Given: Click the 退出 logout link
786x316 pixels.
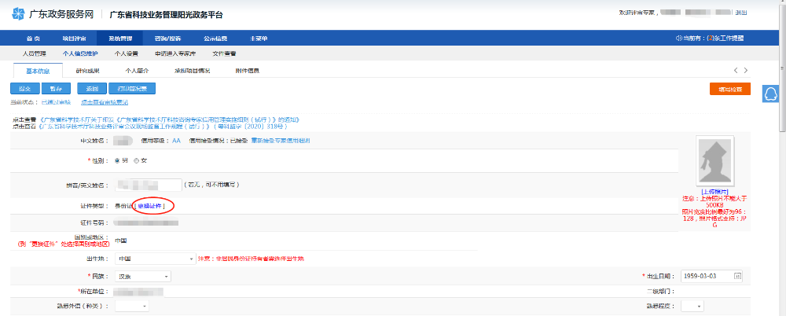Looking at the screenshot, I should pyautogui.click(x=741, y=13).
